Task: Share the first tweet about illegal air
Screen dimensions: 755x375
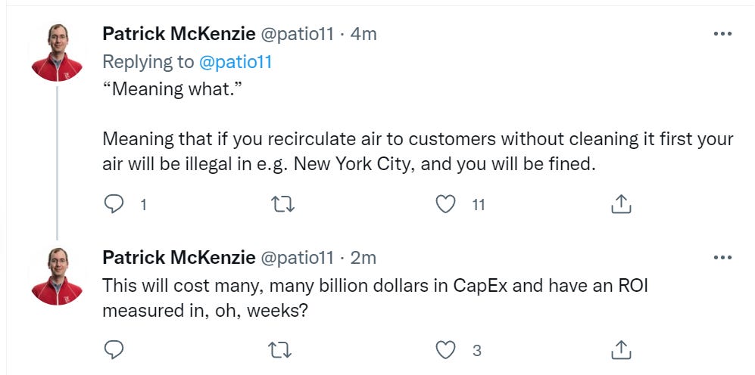Action: pos(620,204)
